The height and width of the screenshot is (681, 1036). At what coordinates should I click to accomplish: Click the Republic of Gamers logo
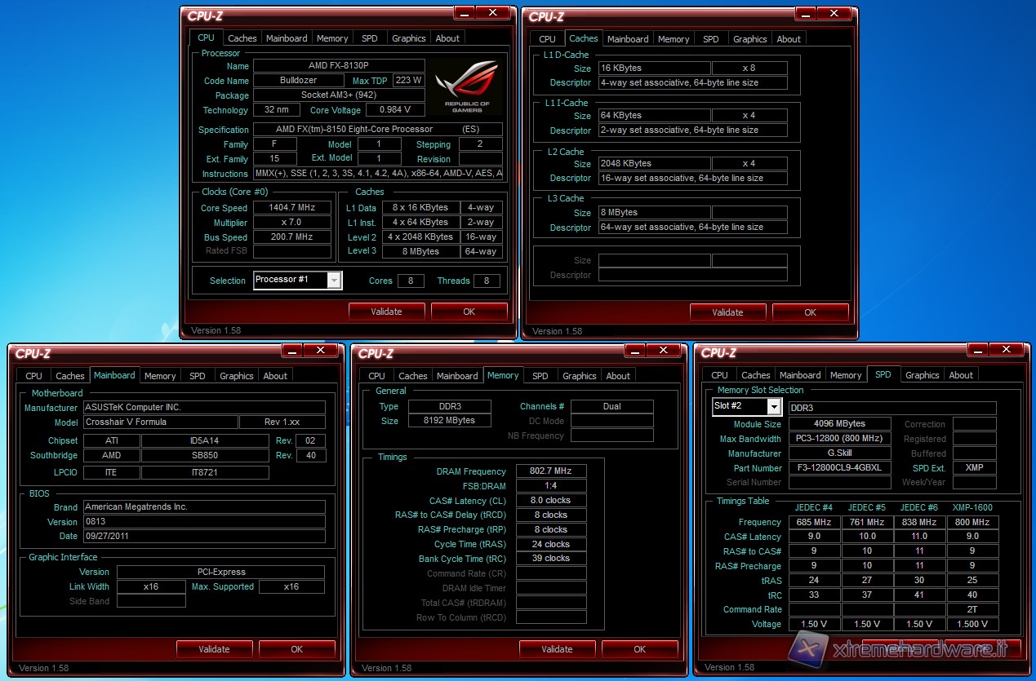pos(467,88)
